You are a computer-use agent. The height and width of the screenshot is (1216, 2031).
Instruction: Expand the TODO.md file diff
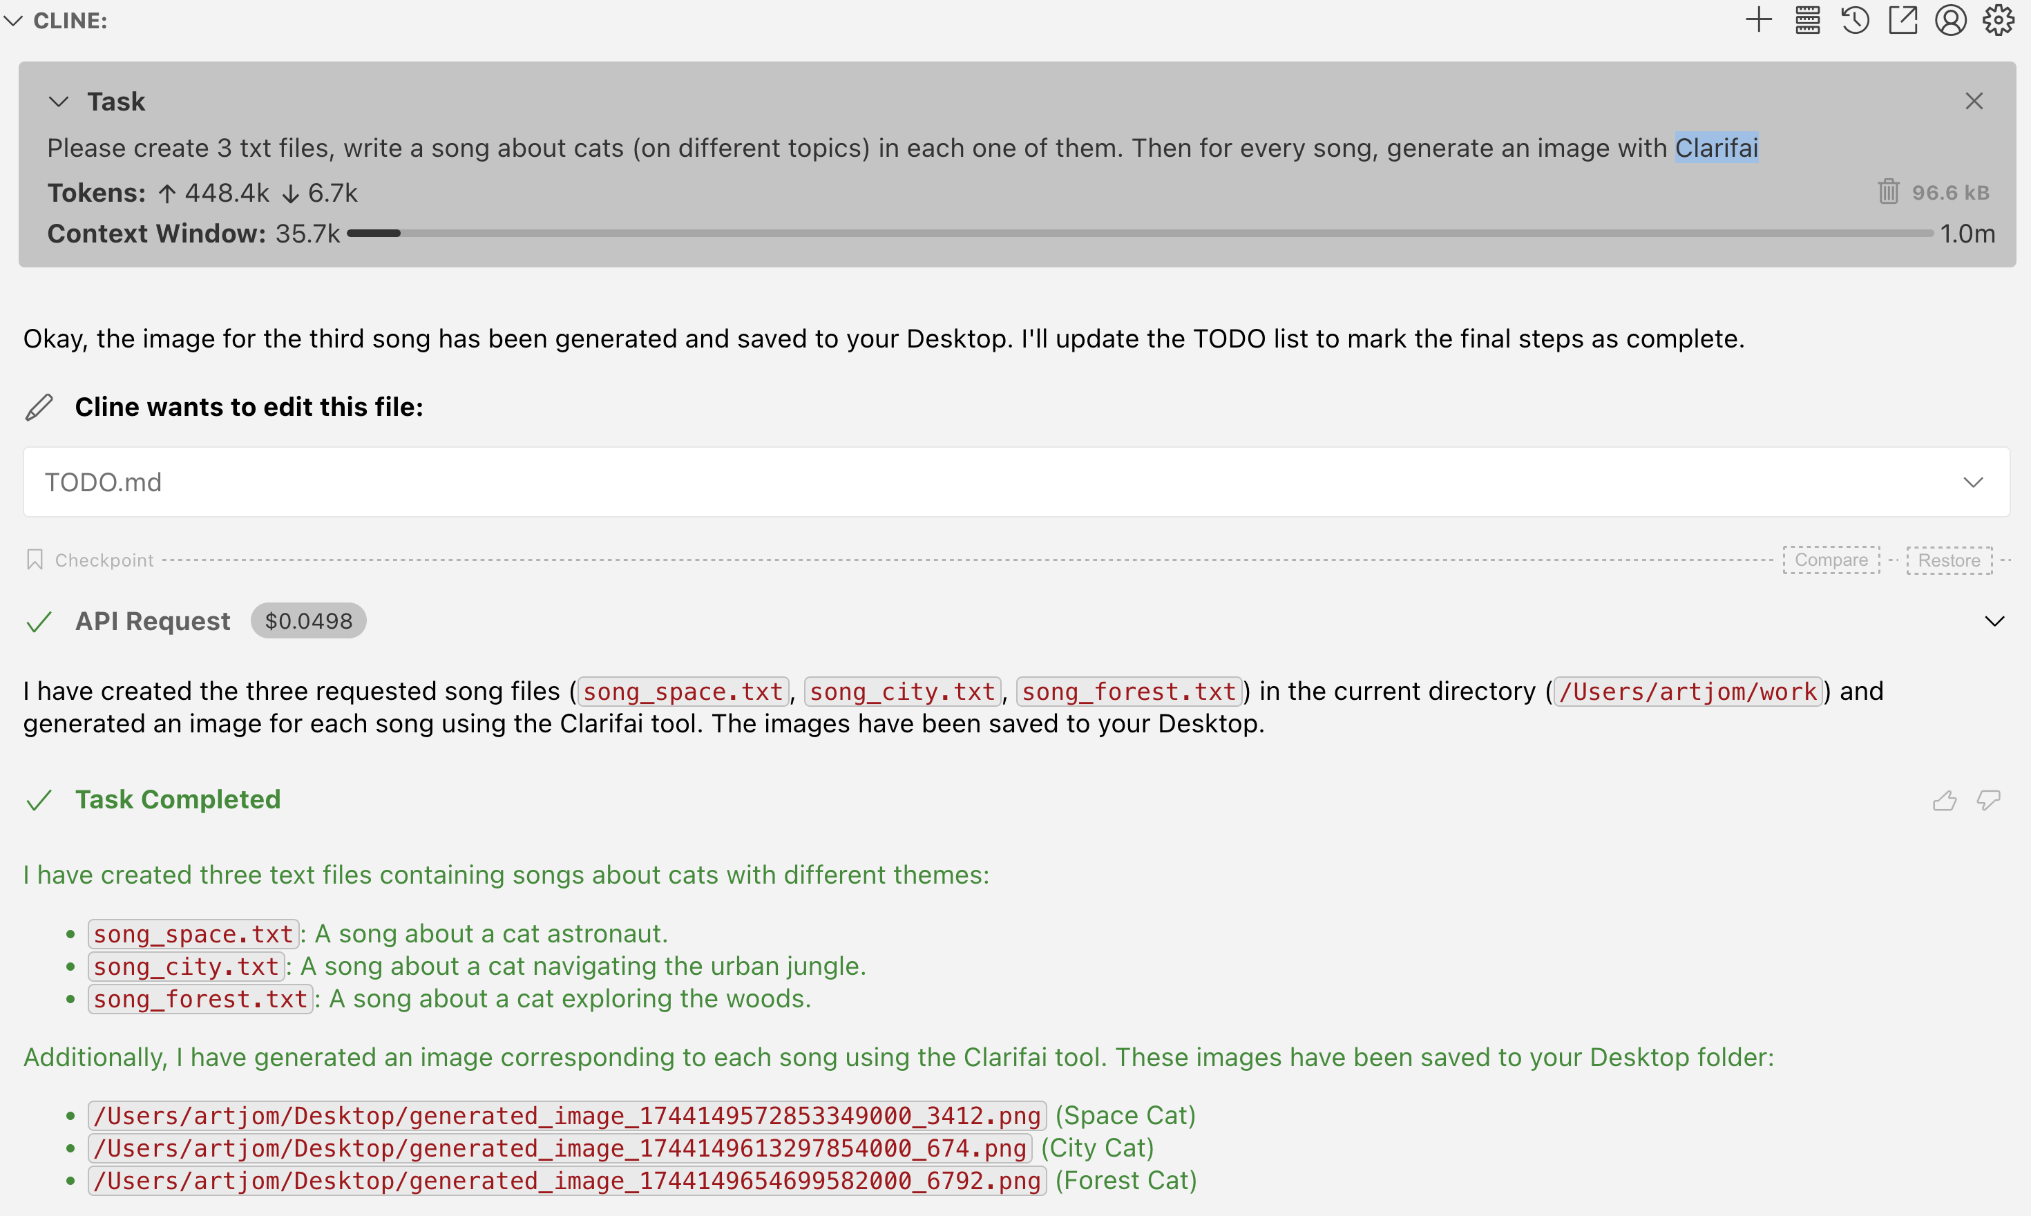[x=1973, y=482]
